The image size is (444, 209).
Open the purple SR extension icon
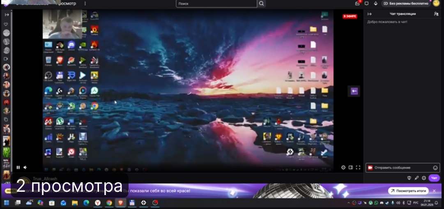coord(354,91)
